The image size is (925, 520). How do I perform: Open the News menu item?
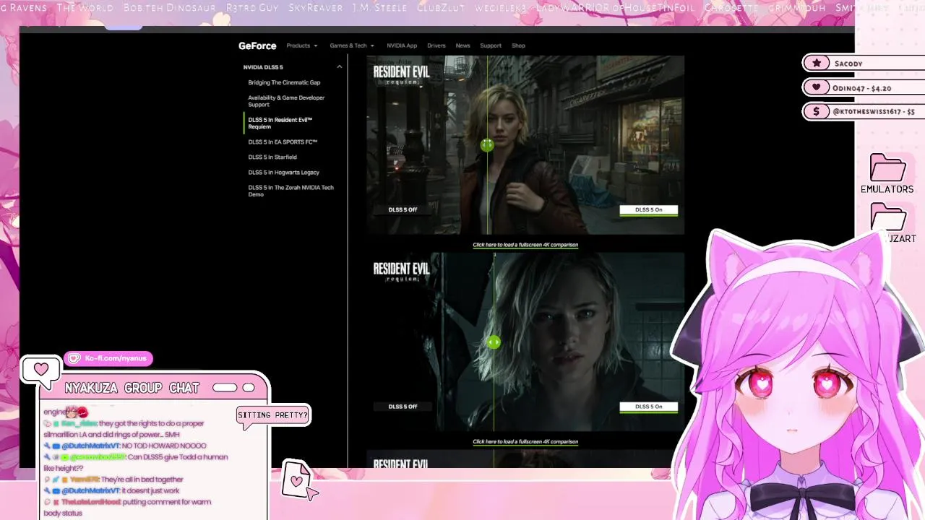point(462,45)
